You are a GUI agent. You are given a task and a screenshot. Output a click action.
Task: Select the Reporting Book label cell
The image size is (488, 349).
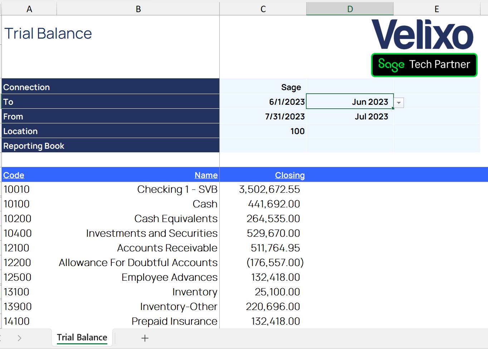tap(111, 146)
